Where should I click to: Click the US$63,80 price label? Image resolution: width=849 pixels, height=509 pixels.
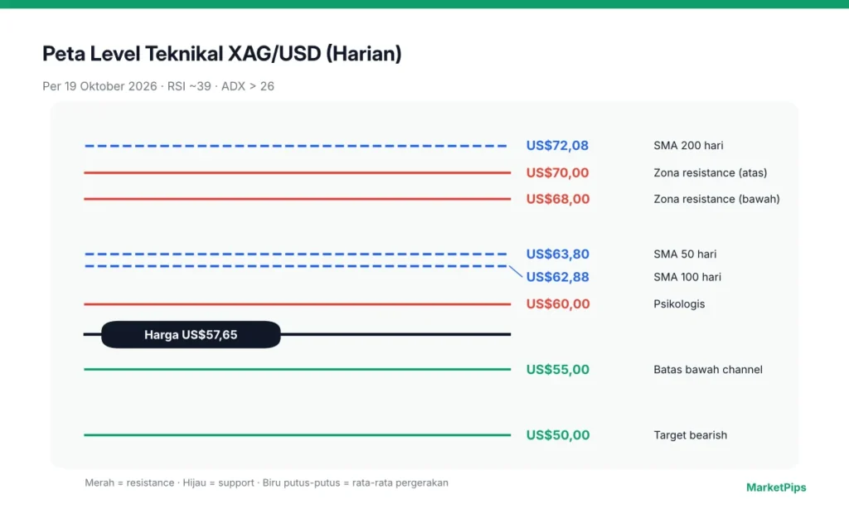tap(558, 254)
